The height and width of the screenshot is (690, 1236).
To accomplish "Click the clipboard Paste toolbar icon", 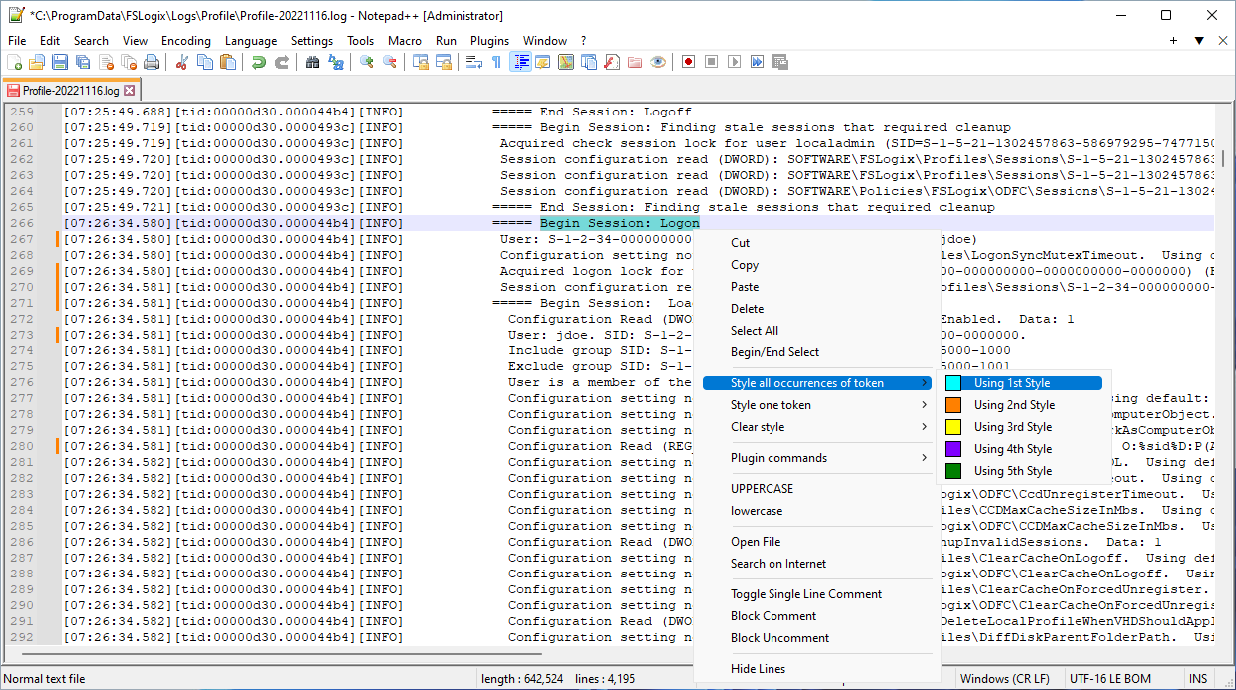I will [228, 62].
